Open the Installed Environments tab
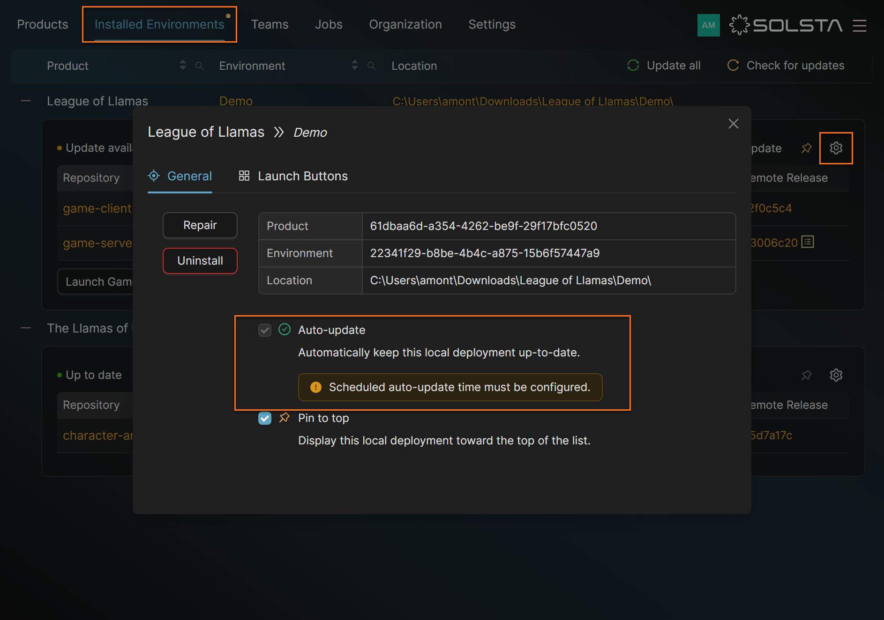 click(159, 24)
